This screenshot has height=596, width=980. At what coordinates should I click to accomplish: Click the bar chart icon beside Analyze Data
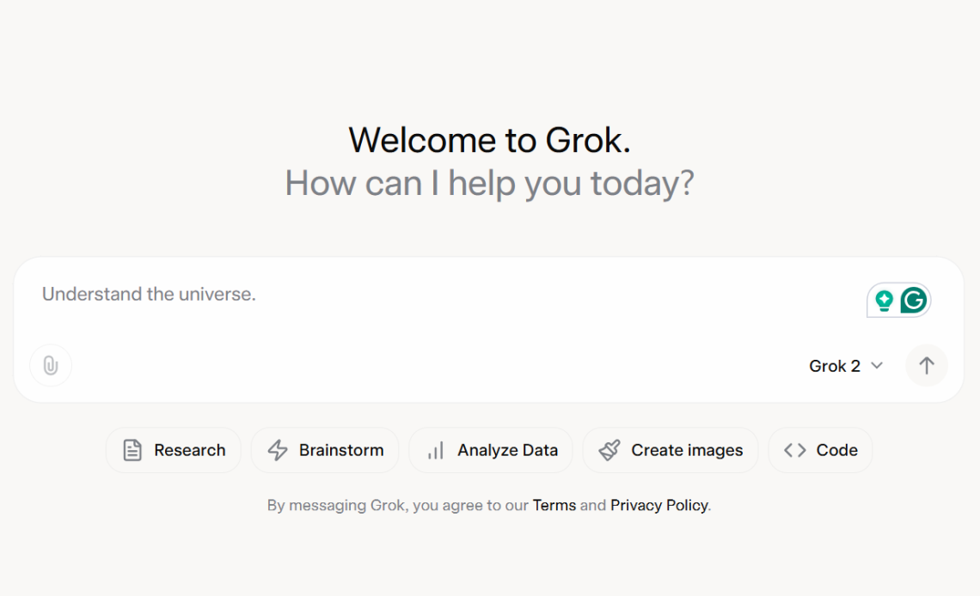click(x=436, y=450)
